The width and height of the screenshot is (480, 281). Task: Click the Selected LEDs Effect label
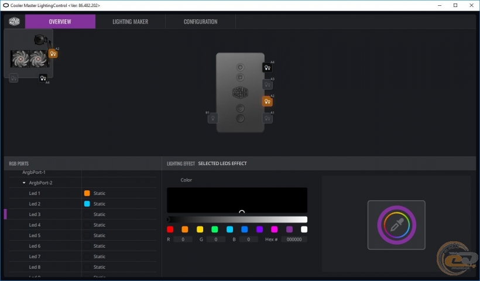[222, 163]
